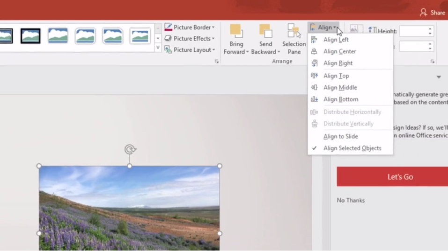This screenshot has height=251, width=448.
Task: Click the Align Top icon
Action: coord(314,76)
